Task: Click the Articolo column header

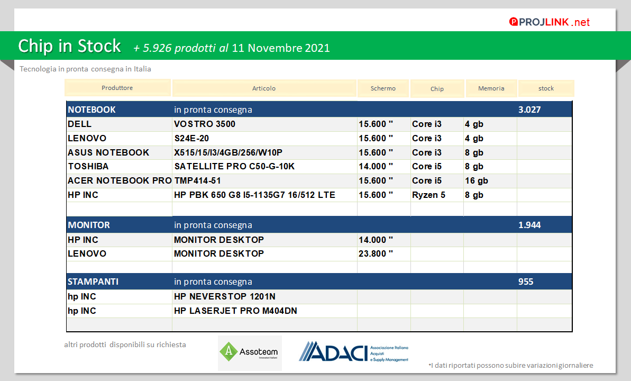Action: (x=264, y=88)
